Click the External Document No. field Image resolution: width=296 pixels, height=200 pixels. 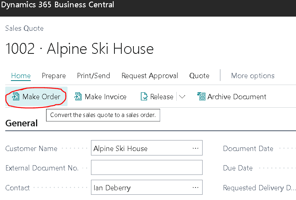coord(147,168)
